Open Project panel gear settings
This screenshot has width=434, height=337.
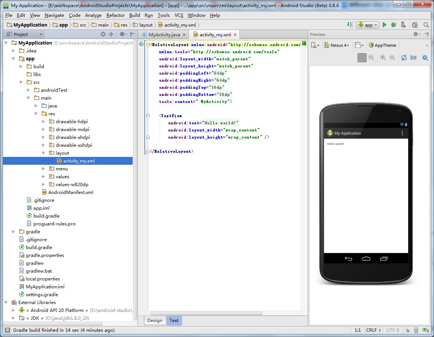(x=123, y=34)
